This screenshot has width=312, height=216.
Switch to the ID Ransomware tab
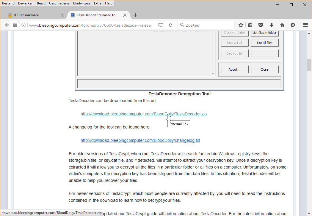pos(33,15)
